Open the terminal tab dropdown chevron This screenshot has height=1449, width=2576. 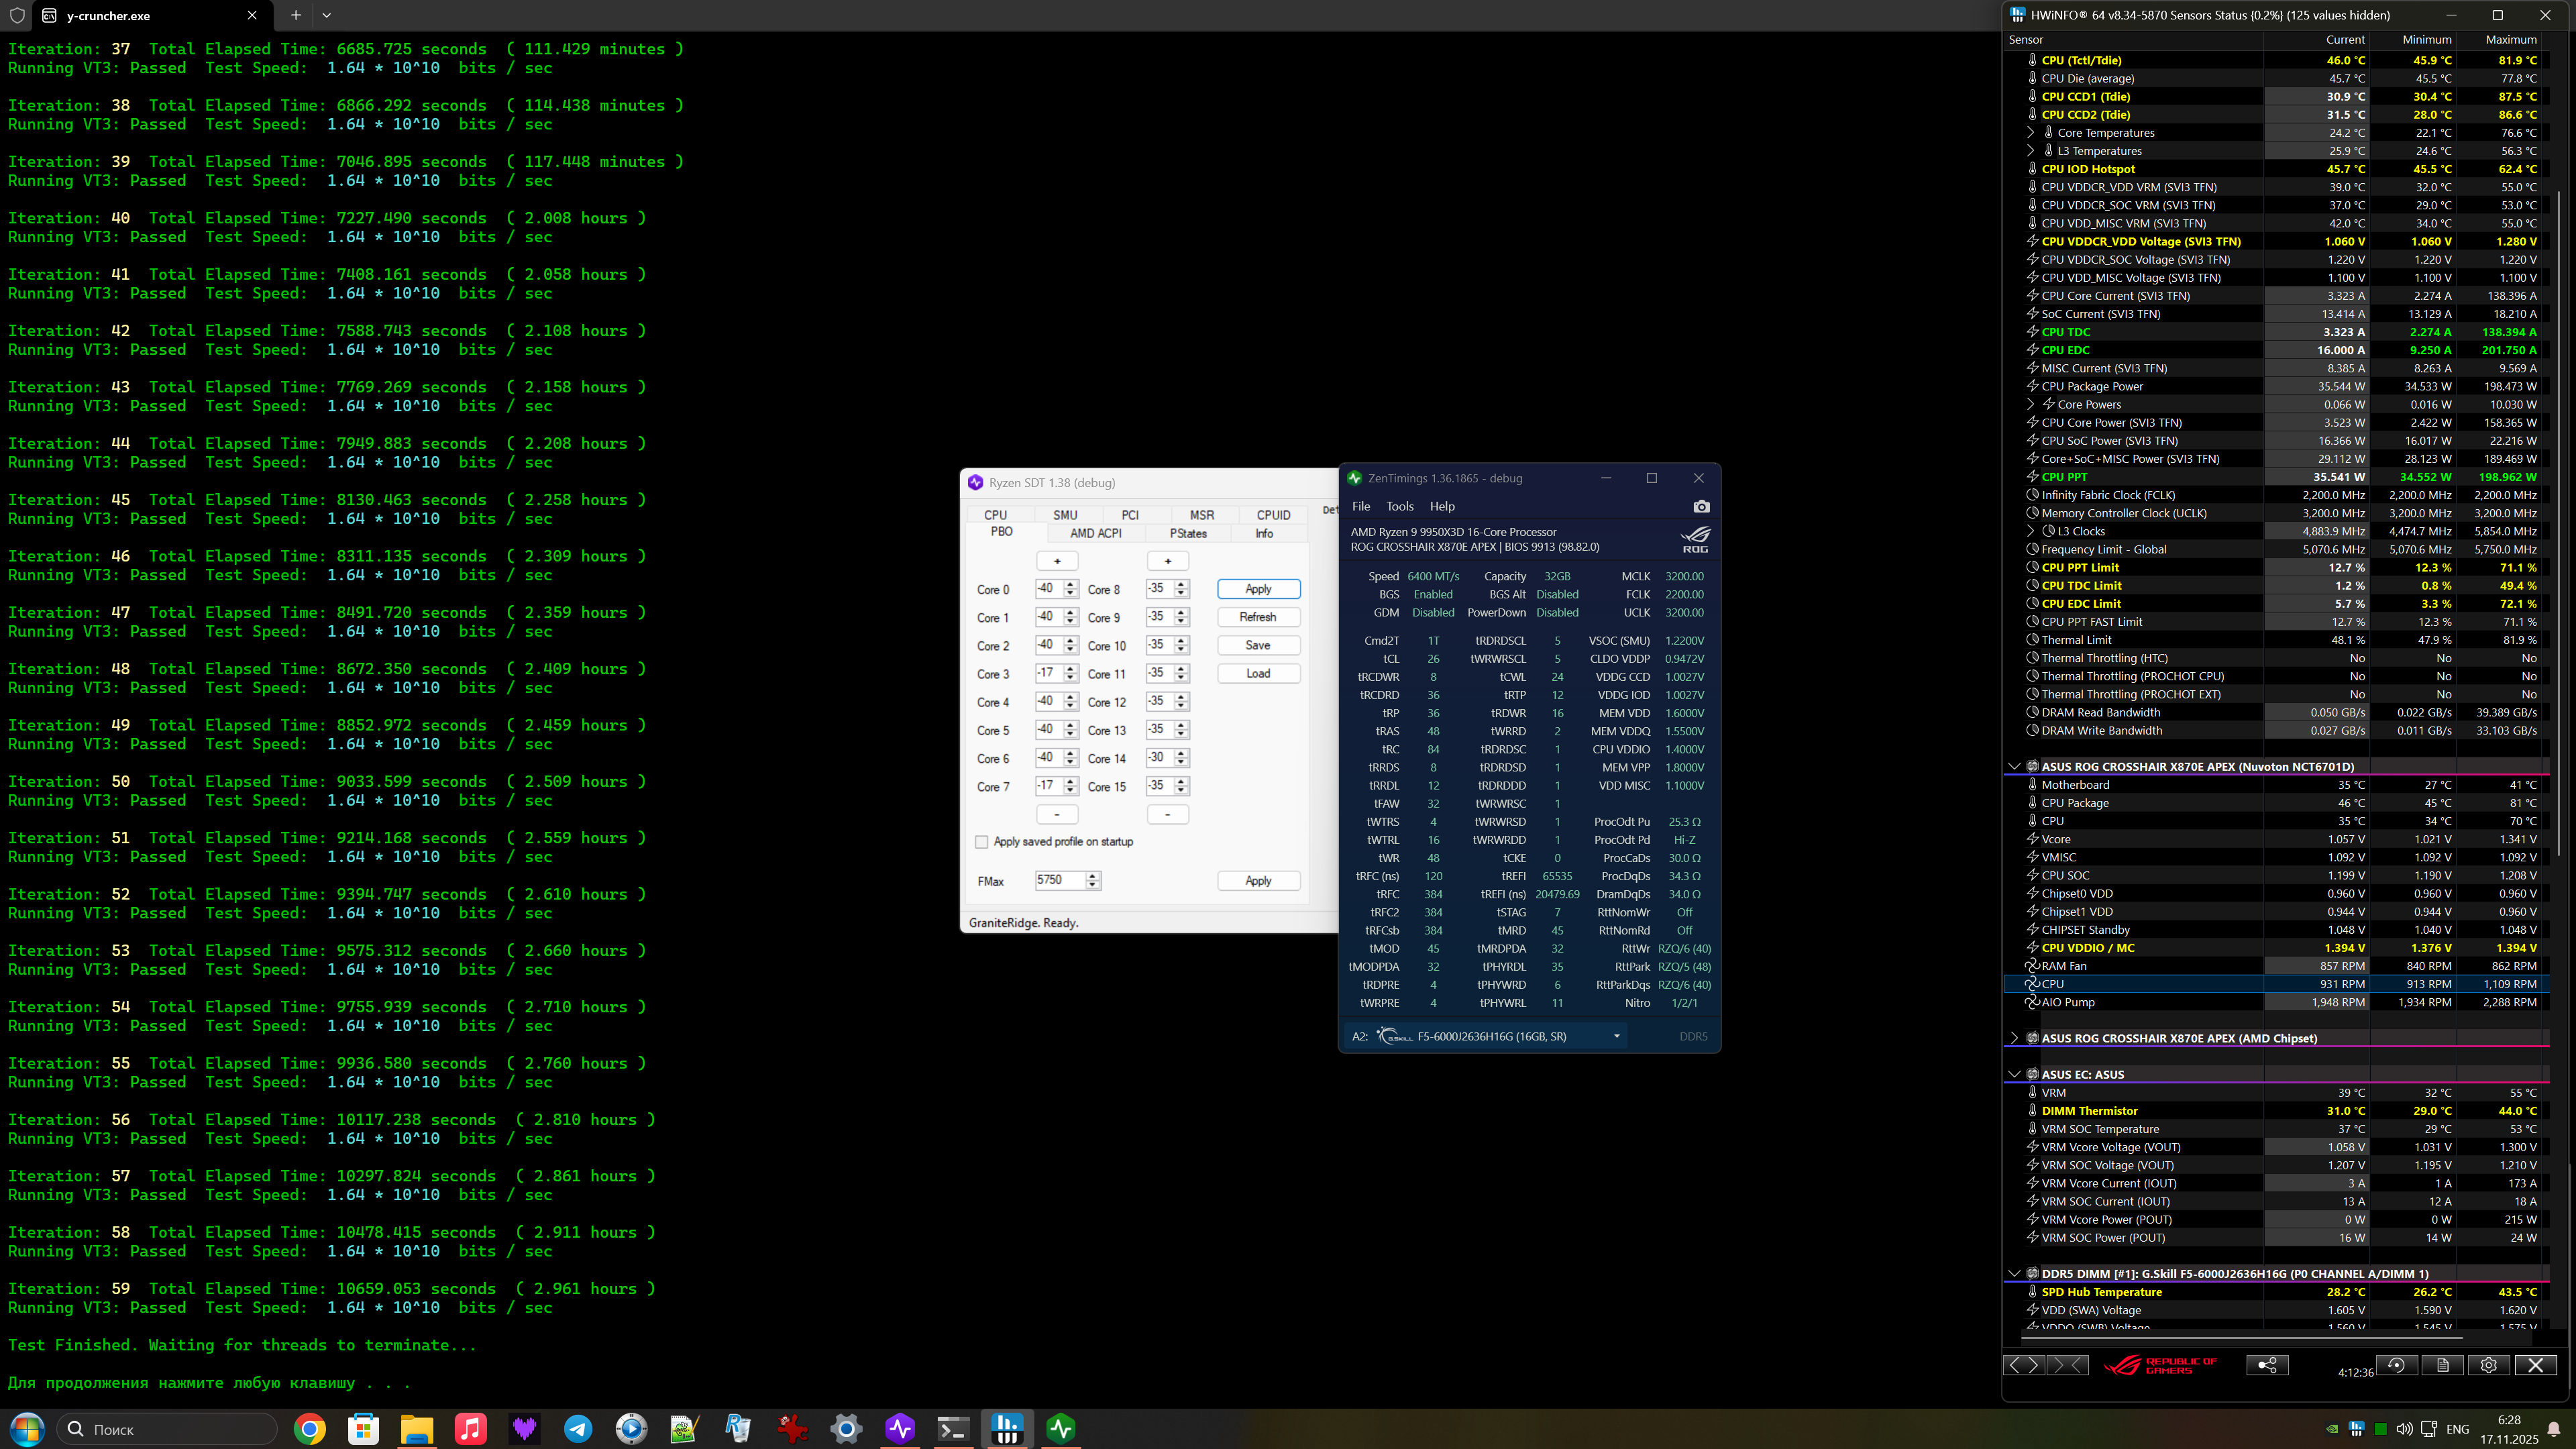[327, 15]
